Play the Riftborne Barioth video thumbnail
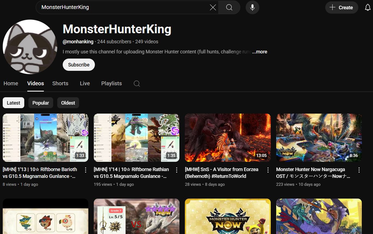This screenshot has width=373, height=234. click(46, 138)
